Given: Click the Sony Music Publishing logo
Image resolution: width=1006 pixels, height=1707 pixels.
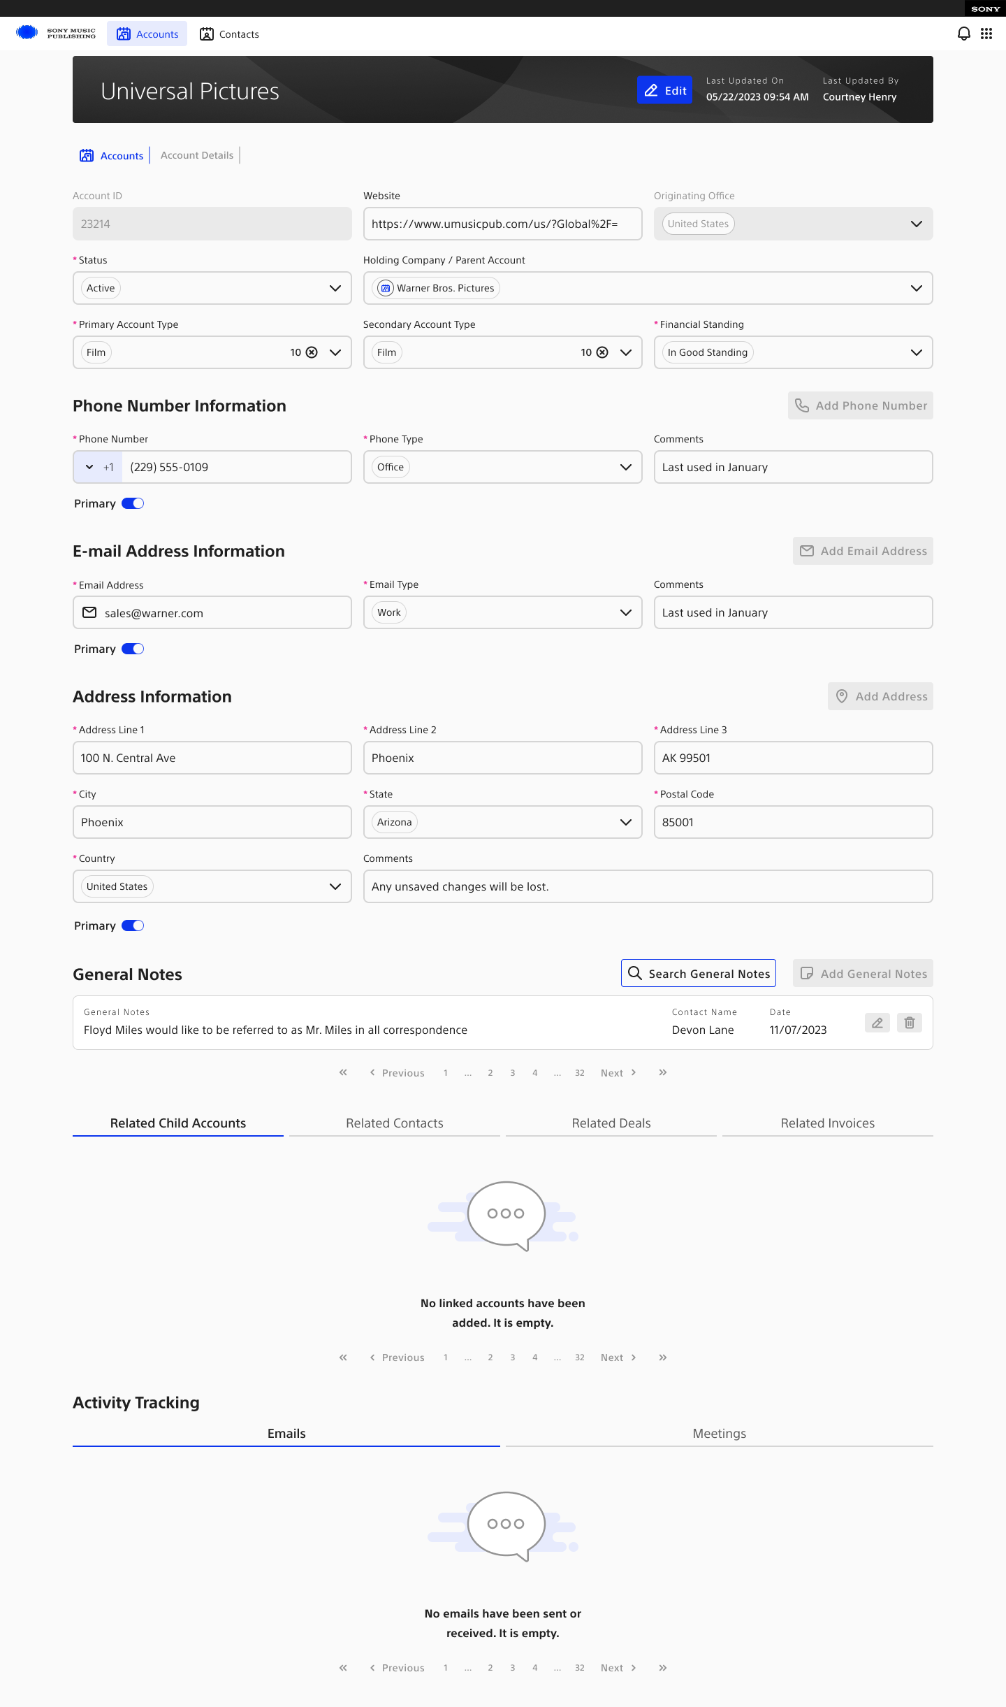Looking at the screenshot, I should tap(56, 34).
